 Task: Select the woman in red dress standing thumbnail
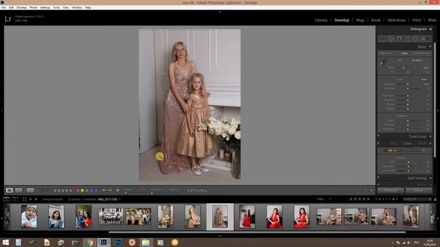247,217
